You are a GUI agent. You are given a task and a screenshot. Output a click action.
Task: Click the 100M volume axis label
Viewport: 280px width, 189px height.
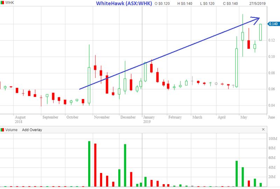[273, 139]
